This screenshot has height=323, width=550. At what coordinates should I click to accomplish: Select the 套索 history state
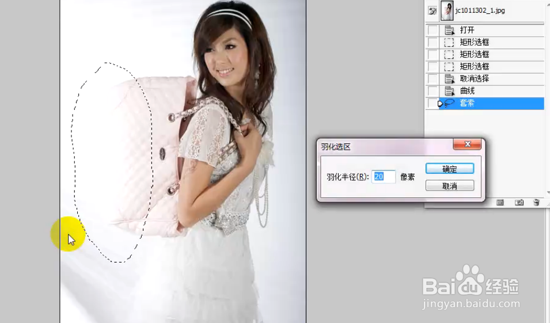click(x=491, y=103)
